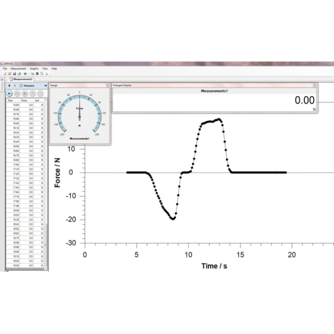Click the report page toolbar icon
Image resolution: width=334 pixels, height=334 pixels.
point(42,74)
